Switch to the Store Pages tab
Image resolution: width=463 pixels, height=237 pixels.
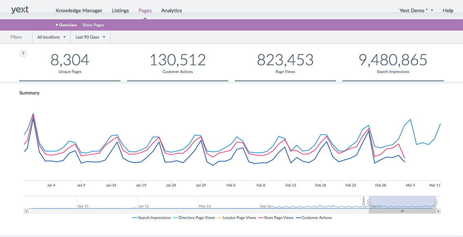93,24
